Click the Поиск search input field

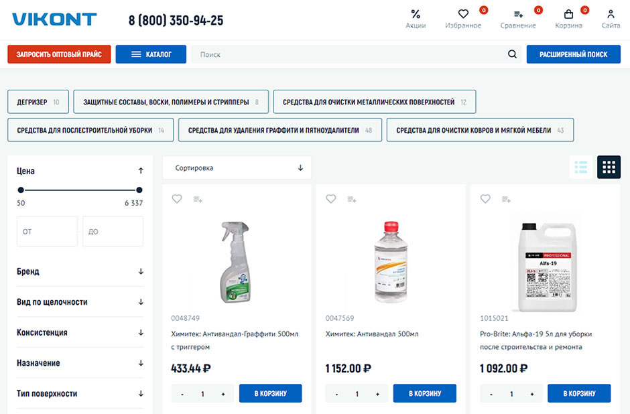click(x=349, y=54)
